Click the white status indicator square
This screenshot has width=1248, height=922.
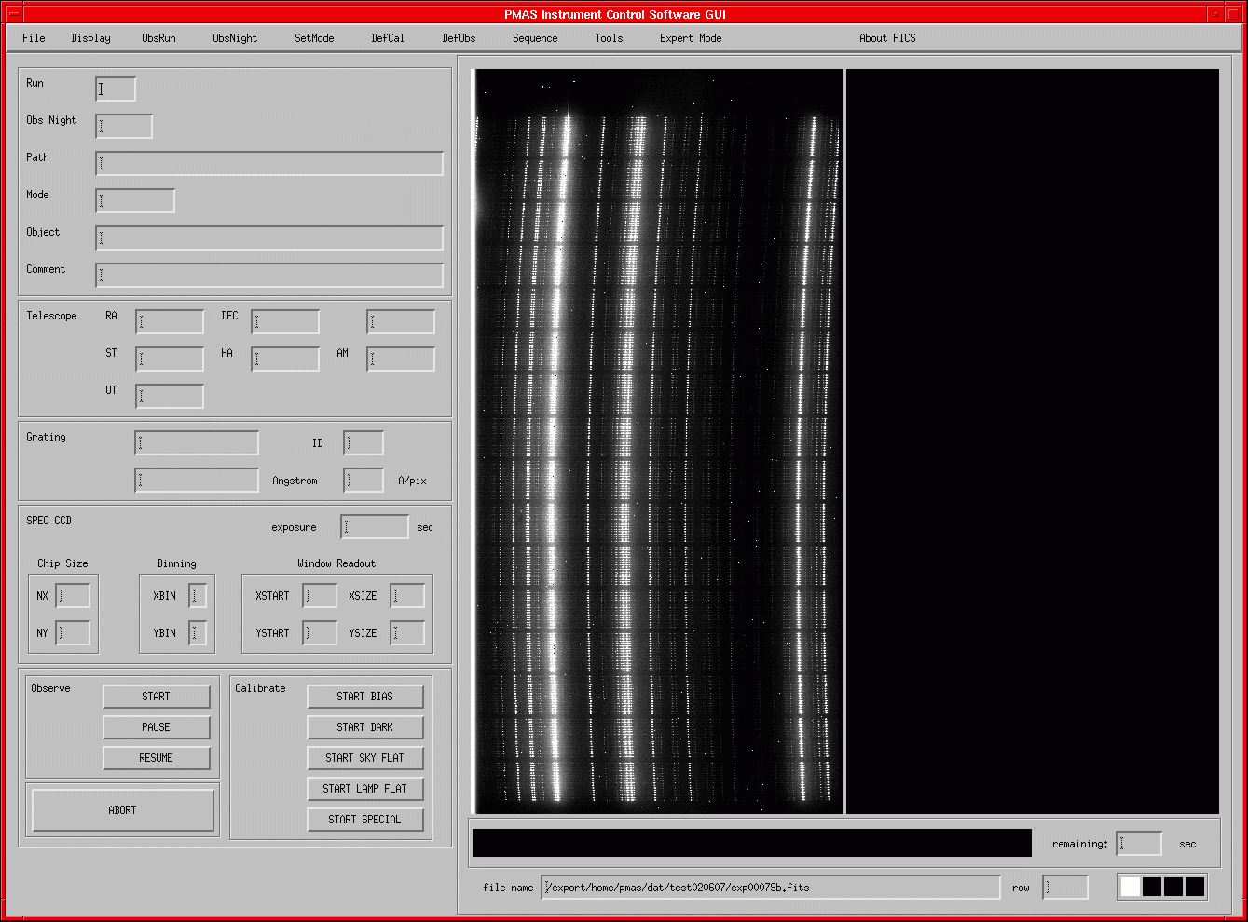(1130, 887)
